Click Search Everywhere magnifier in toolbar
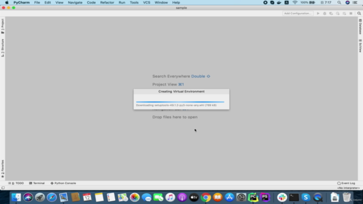Image resolution: width=363 pixels, height=204 pixels. (359, 14)
